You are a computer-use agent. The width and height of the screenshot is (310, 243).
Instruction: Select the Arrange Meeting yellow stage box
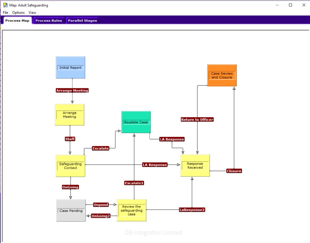pos(69,115)
